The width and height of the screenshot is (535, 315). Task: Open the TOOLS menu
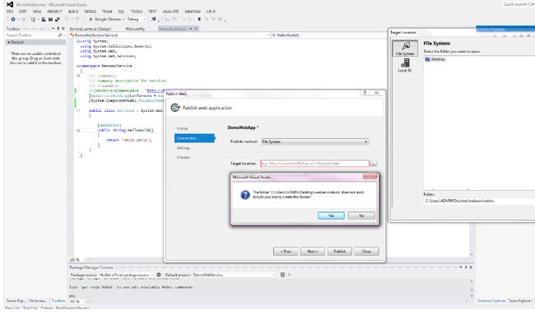coord(137,12)
